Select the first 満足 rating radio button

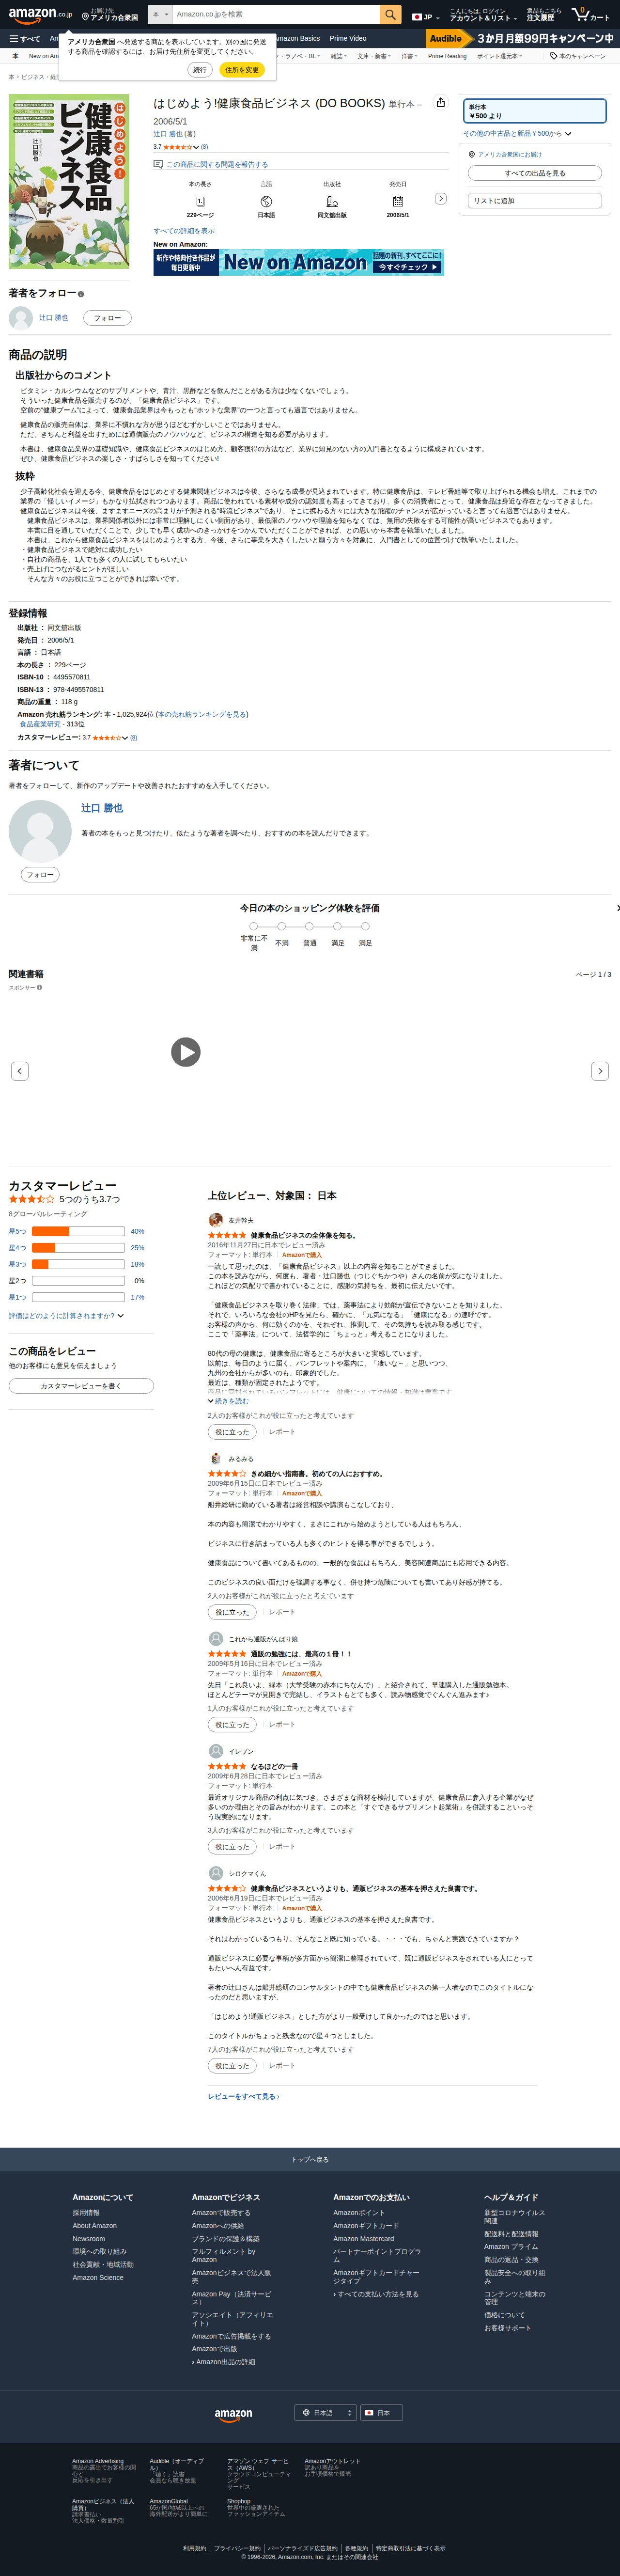click(x=337, y=926)
